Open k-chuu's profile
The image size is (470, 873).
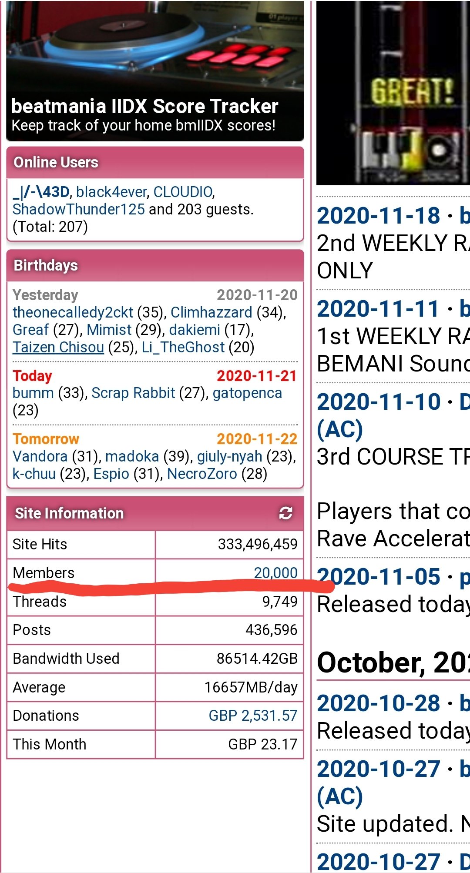click(34, 474)
